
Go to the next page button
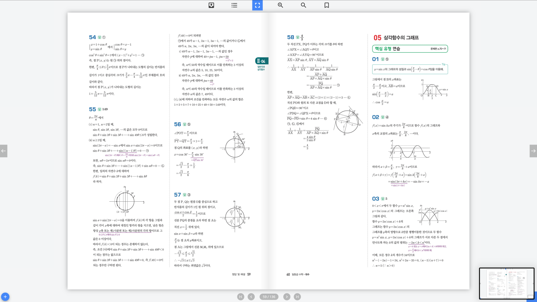287,297
